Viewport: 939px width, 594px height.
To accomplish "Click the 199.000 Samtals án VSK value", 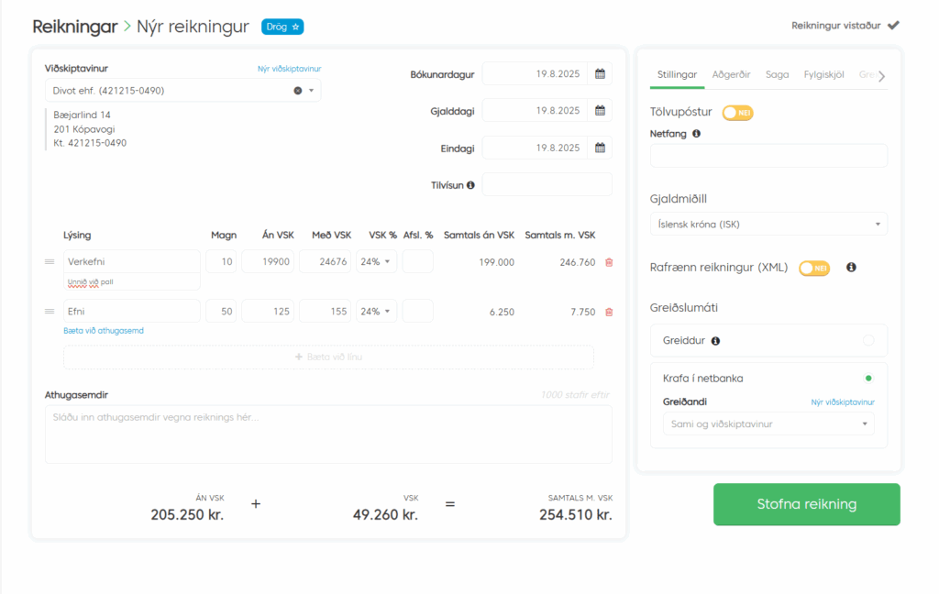I will tap(496, 262).
